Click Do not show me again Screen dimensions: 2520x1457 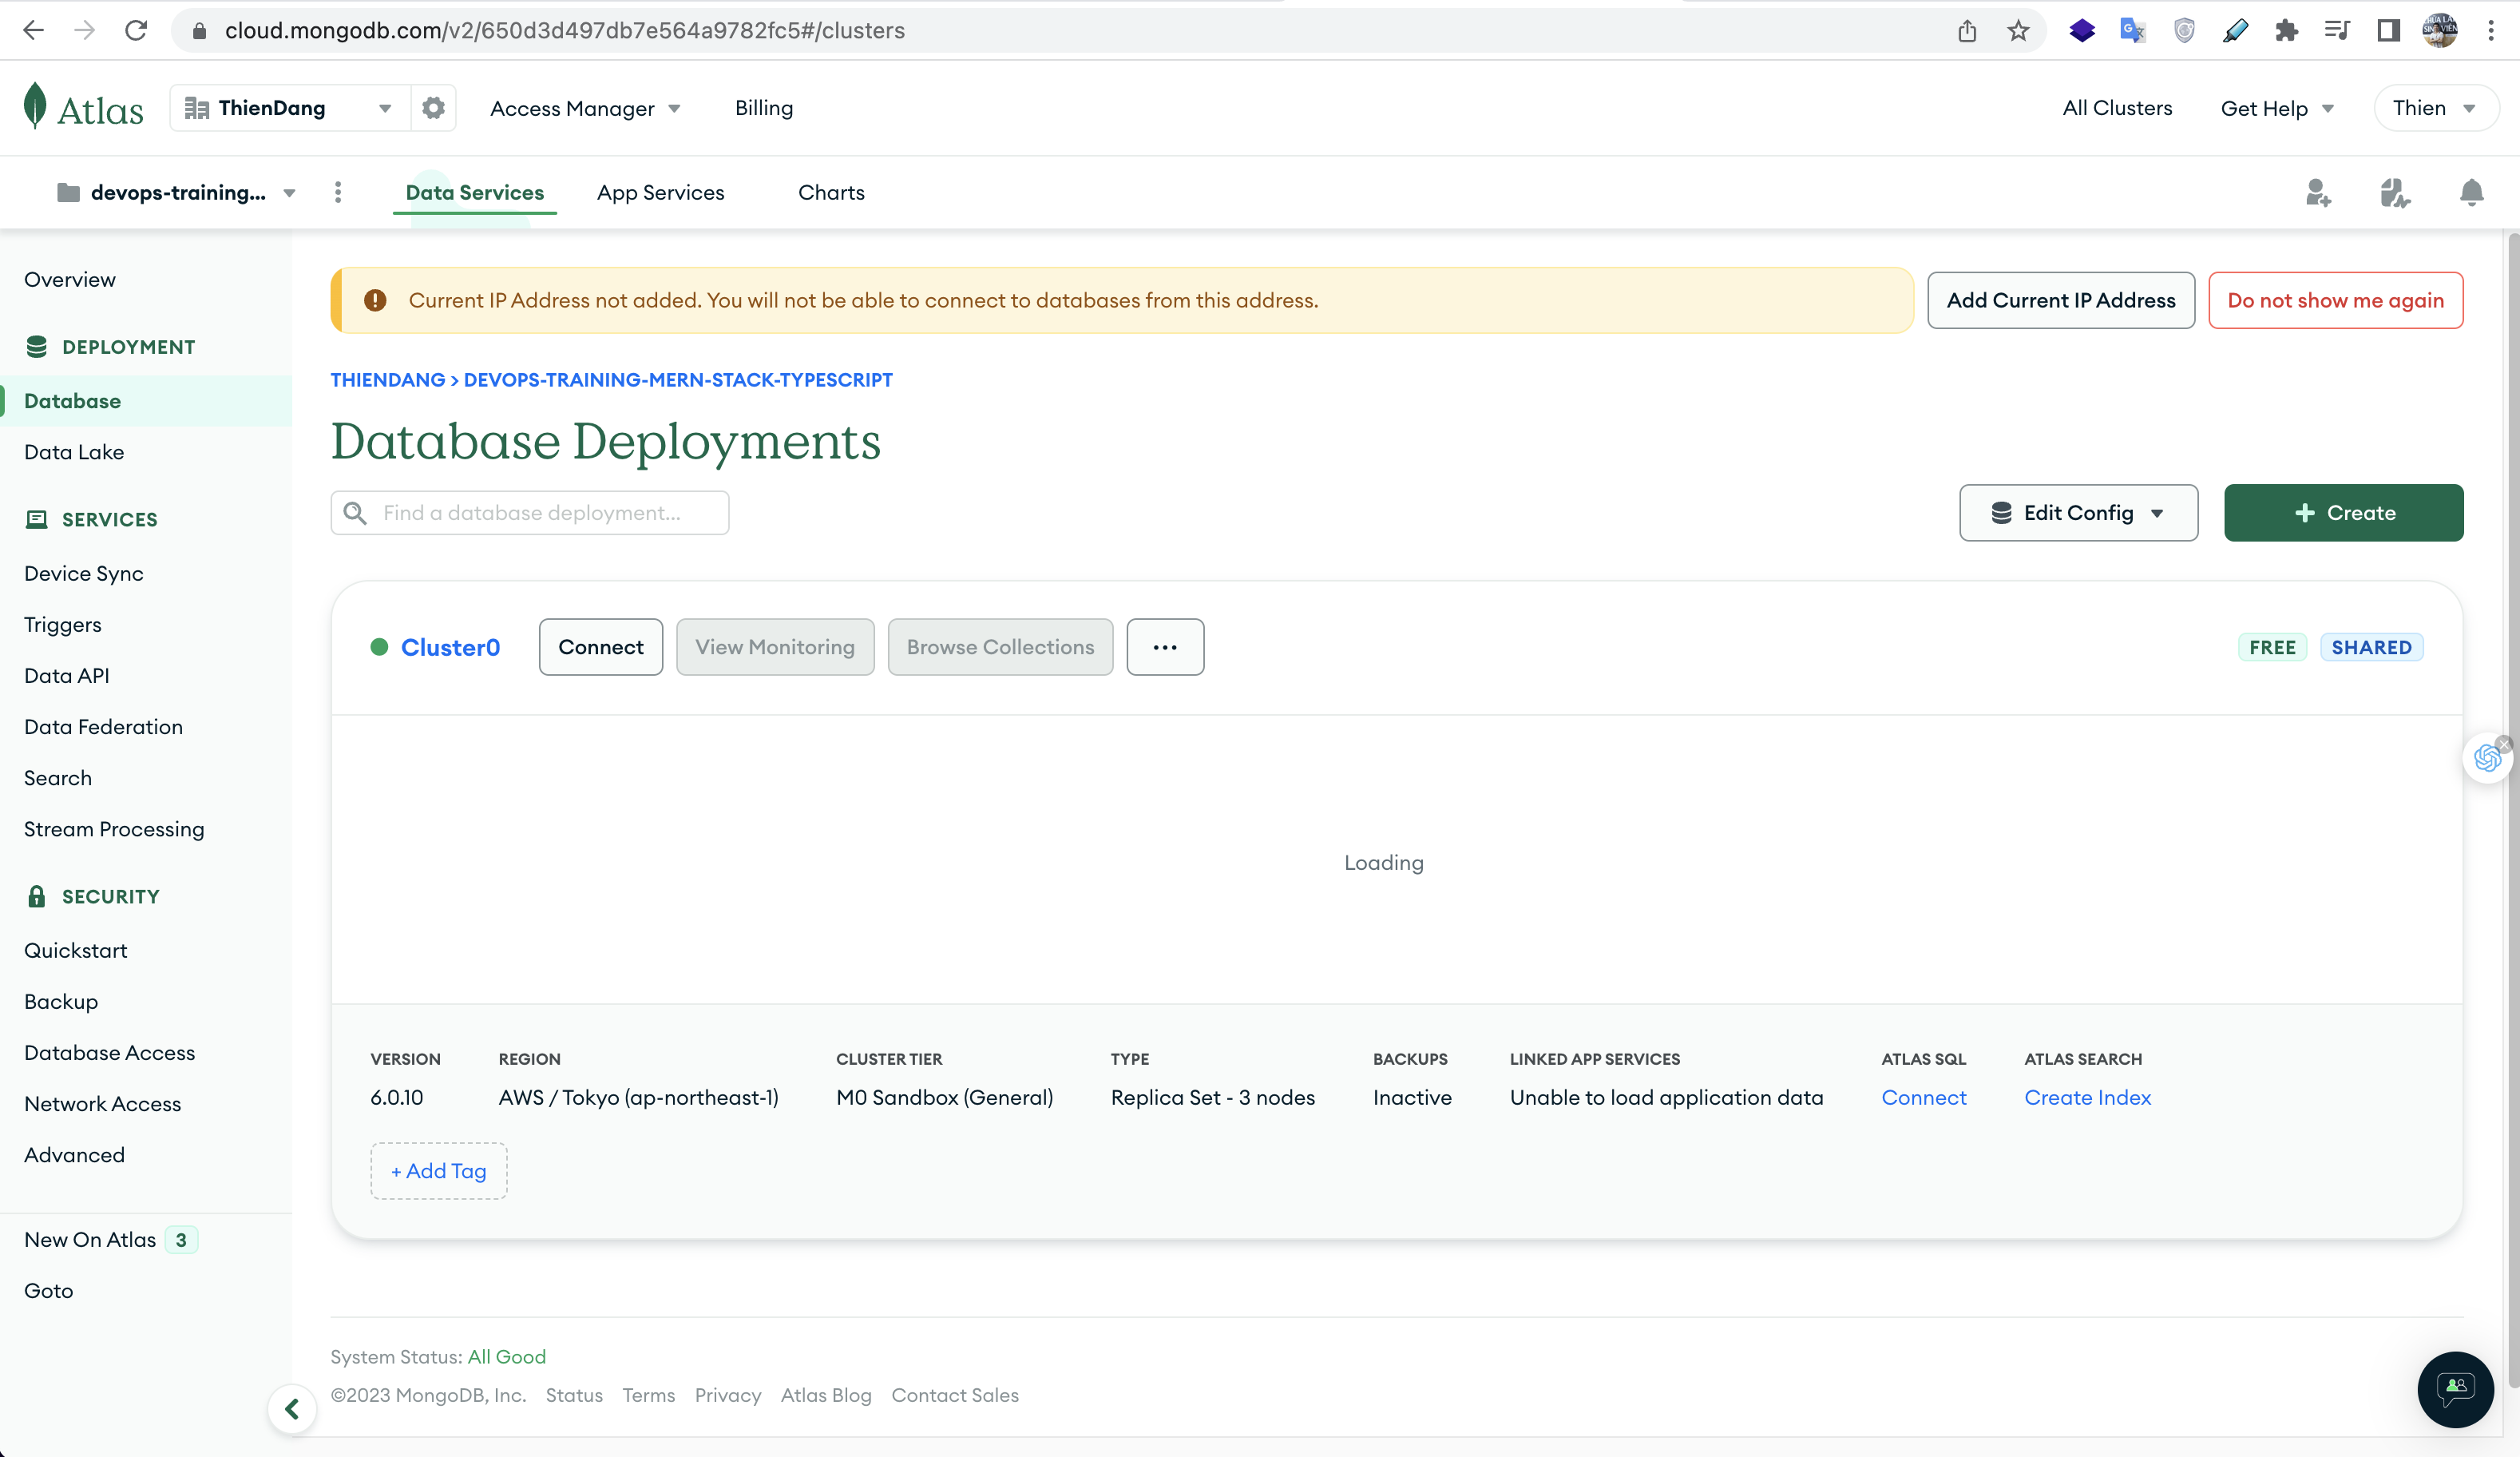2335,300
